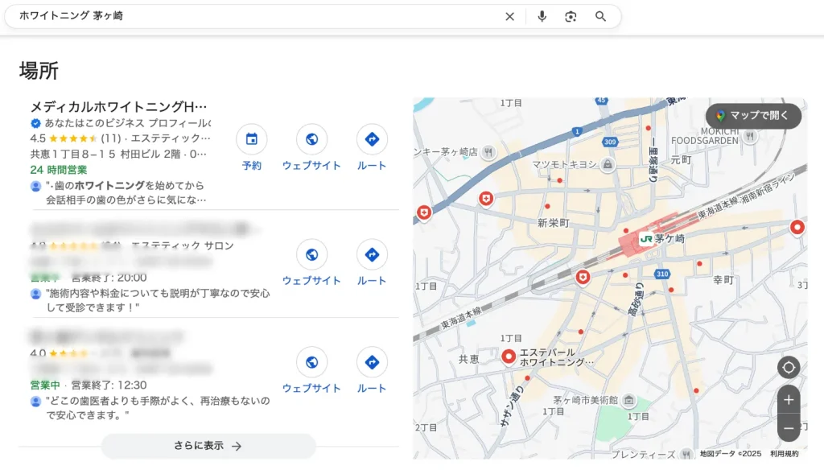Click the ンキー茅ヶ崎店 restaurant marker on map
This screenshot has height=470, width=824.
click(488, 152)
